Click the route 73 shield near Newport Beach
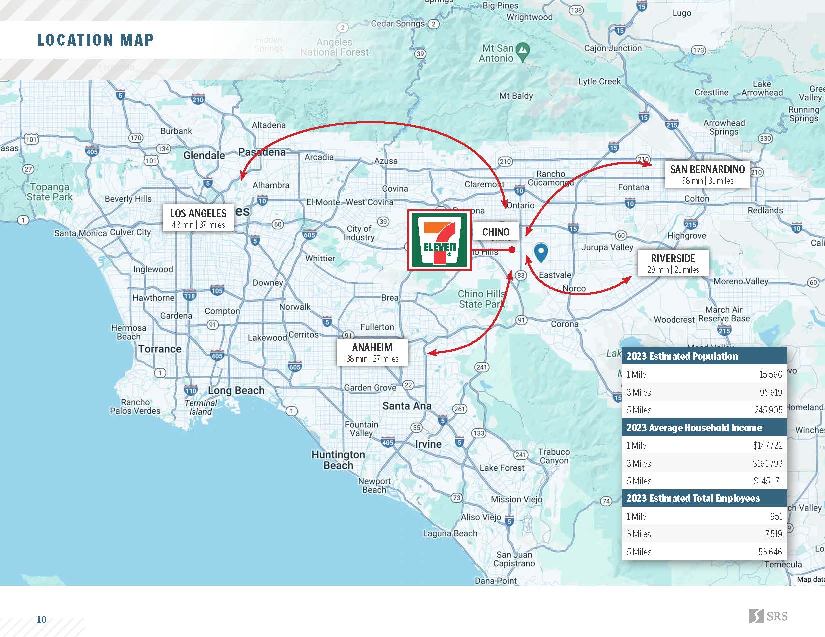The image size is (825, 637). tap(456, 497)
